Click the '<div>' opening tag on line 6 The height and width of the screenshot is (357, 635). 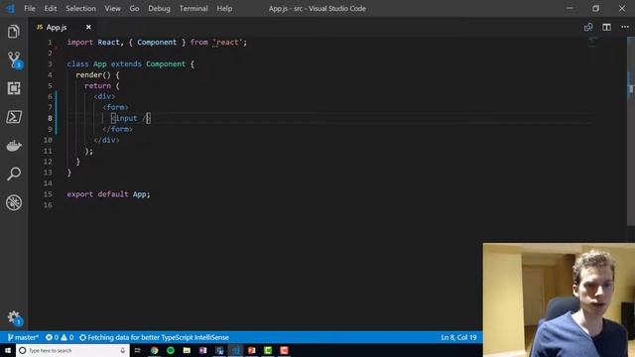pos(104,96)
